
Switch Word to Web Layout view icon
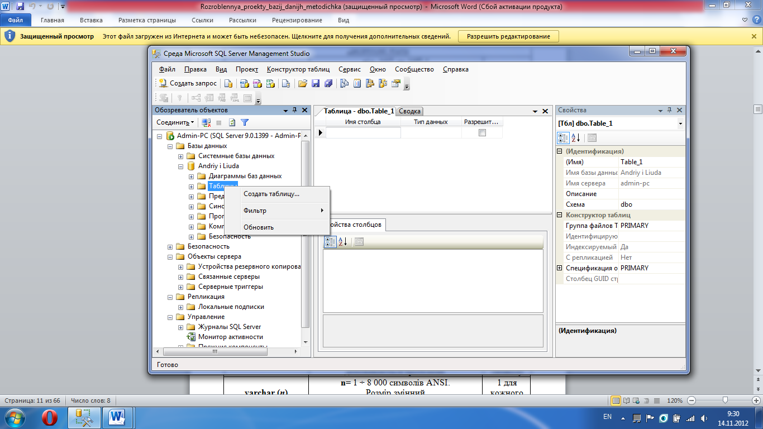tap(636, 401)
